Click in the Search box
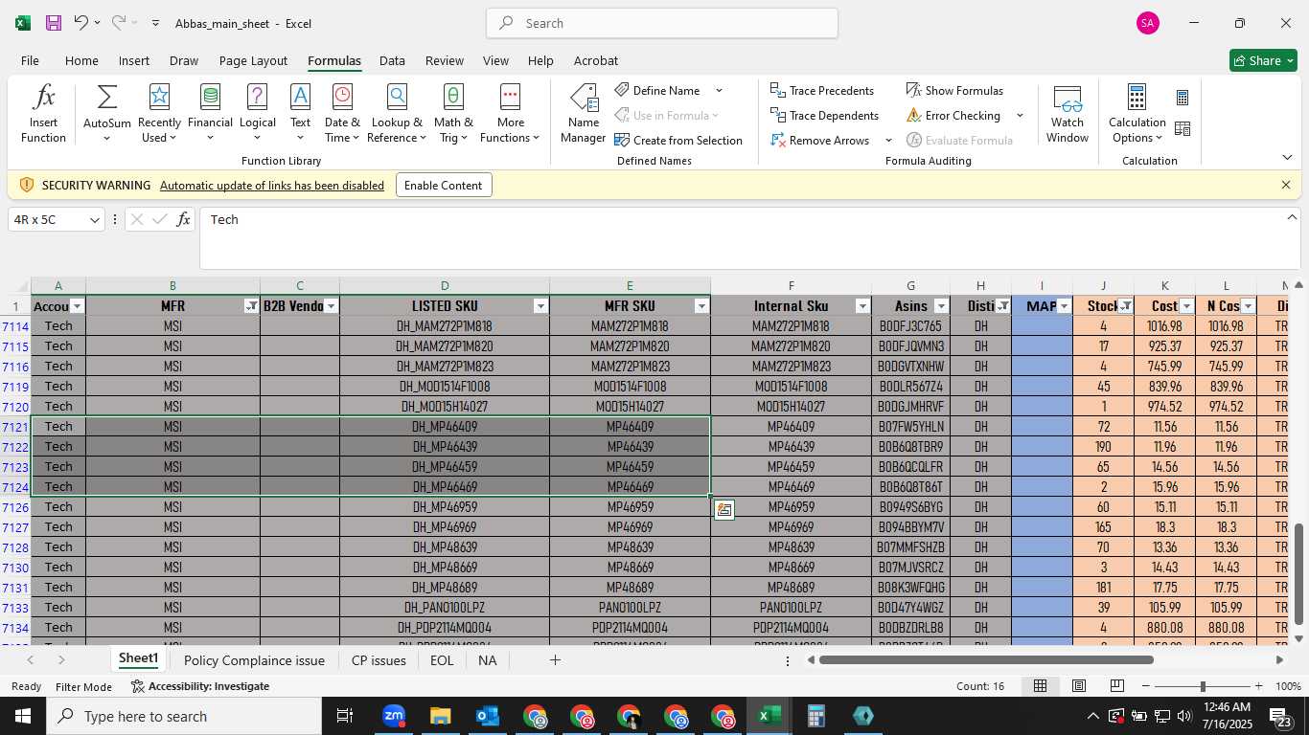 662,23
